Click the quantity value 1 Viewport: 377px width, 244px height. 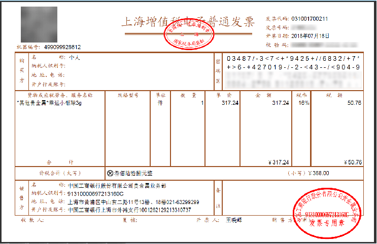tap(202, 103)
